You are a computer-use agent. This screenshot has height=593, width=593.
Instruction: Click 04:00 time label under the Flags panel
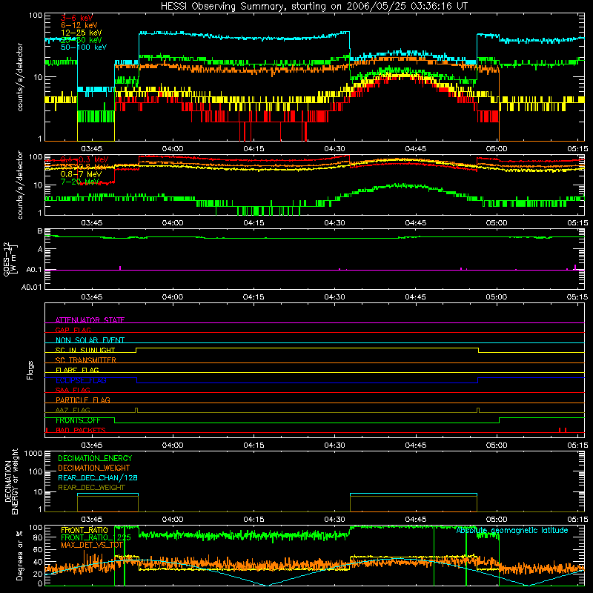click(x=173, y=445)
